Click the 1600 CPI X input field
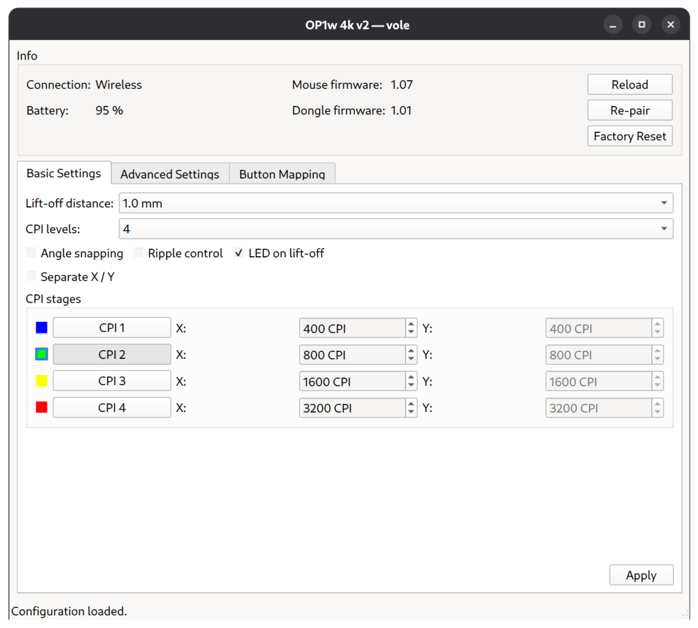698x628 pixels. tap(352, 381)
